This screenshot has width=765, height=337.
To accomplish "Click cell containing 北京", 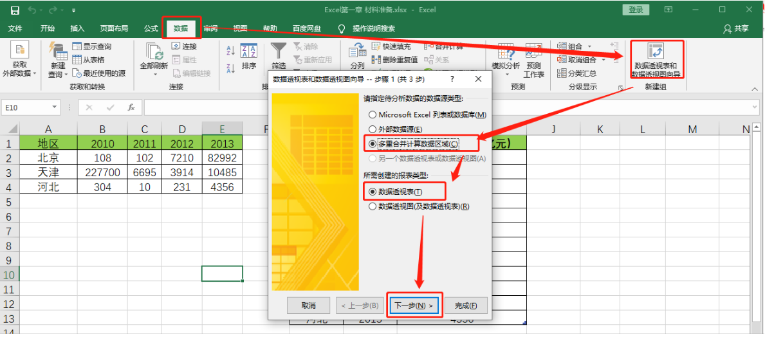I will click(x=48, y=158).
